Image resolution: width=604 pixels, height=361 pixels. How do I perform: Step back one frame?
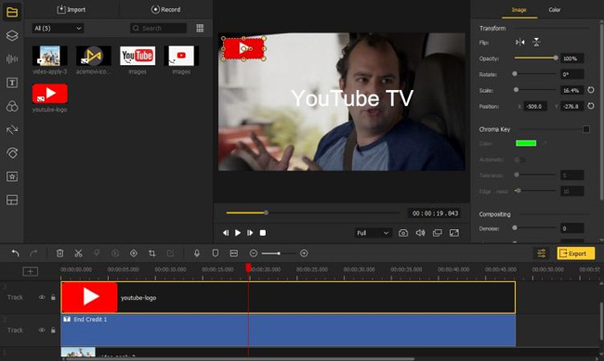point(226,233)
